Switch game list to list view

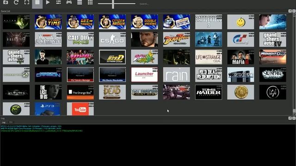pos(80,2)
